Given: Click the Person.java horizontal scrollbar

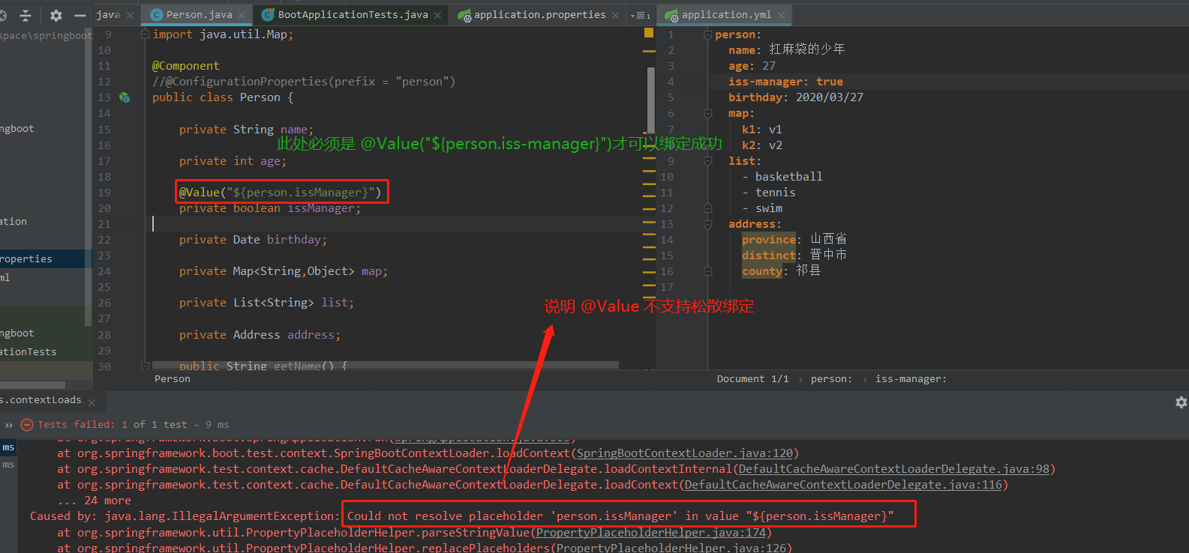Looking at the screenshot, I should pos(386,365).
